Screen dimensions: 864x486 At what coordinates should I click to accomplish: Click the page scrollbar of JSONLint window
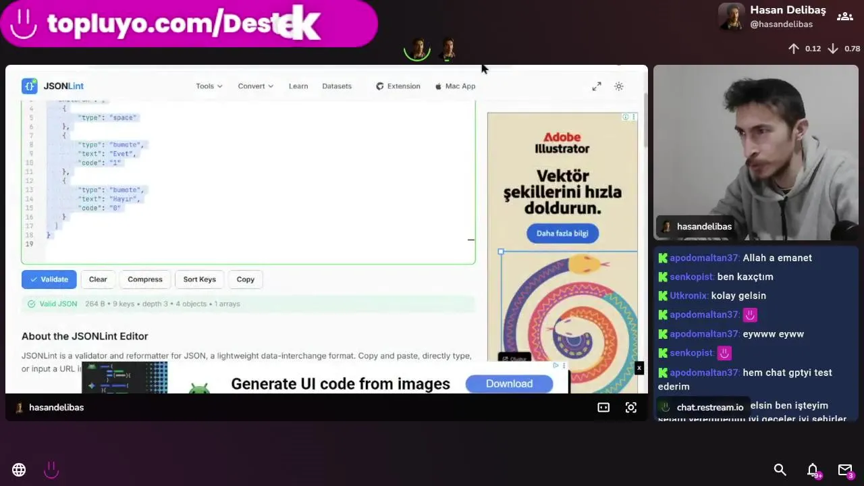pos(645,122)
